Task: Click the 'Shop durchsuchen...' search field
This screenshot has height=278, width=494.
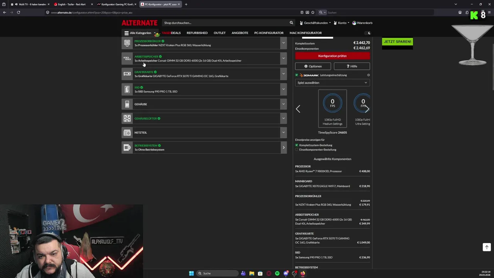Action: 226,23
